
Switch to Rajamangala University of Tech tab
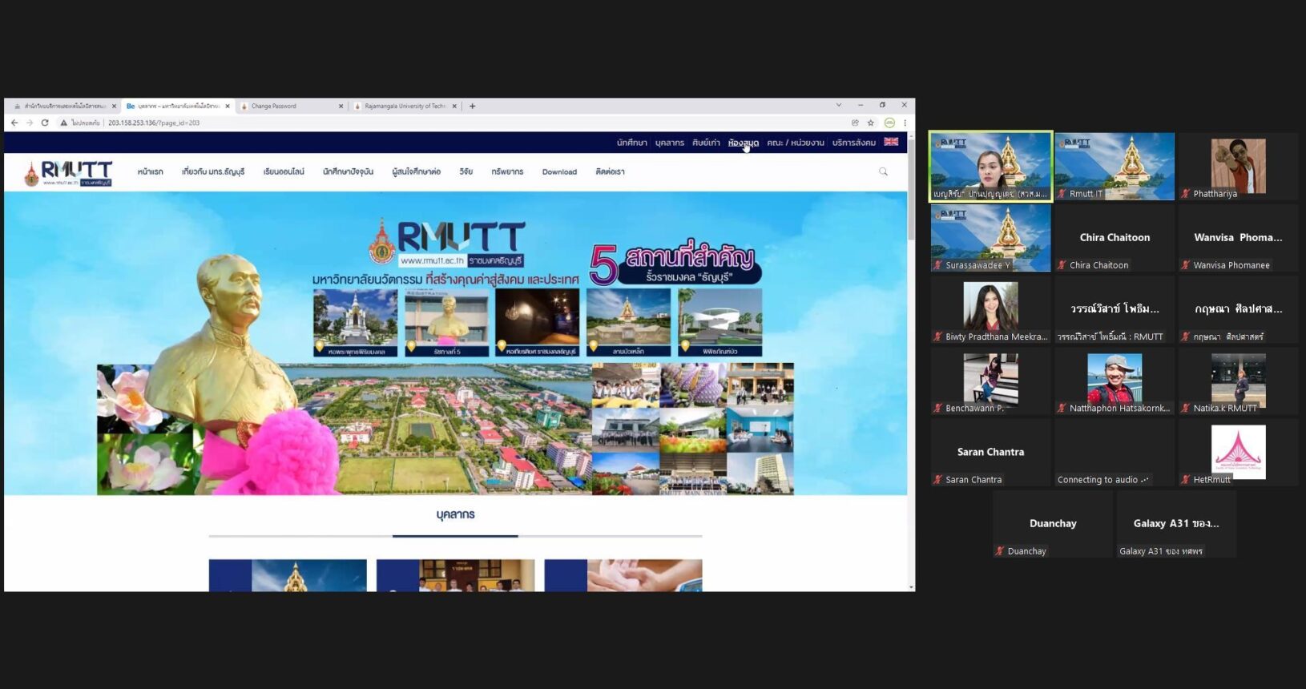click(x=405, y=106)
